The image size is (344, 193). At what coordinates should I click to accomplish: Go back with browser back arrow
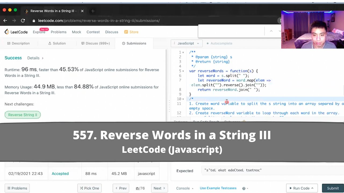click(5, 21)
